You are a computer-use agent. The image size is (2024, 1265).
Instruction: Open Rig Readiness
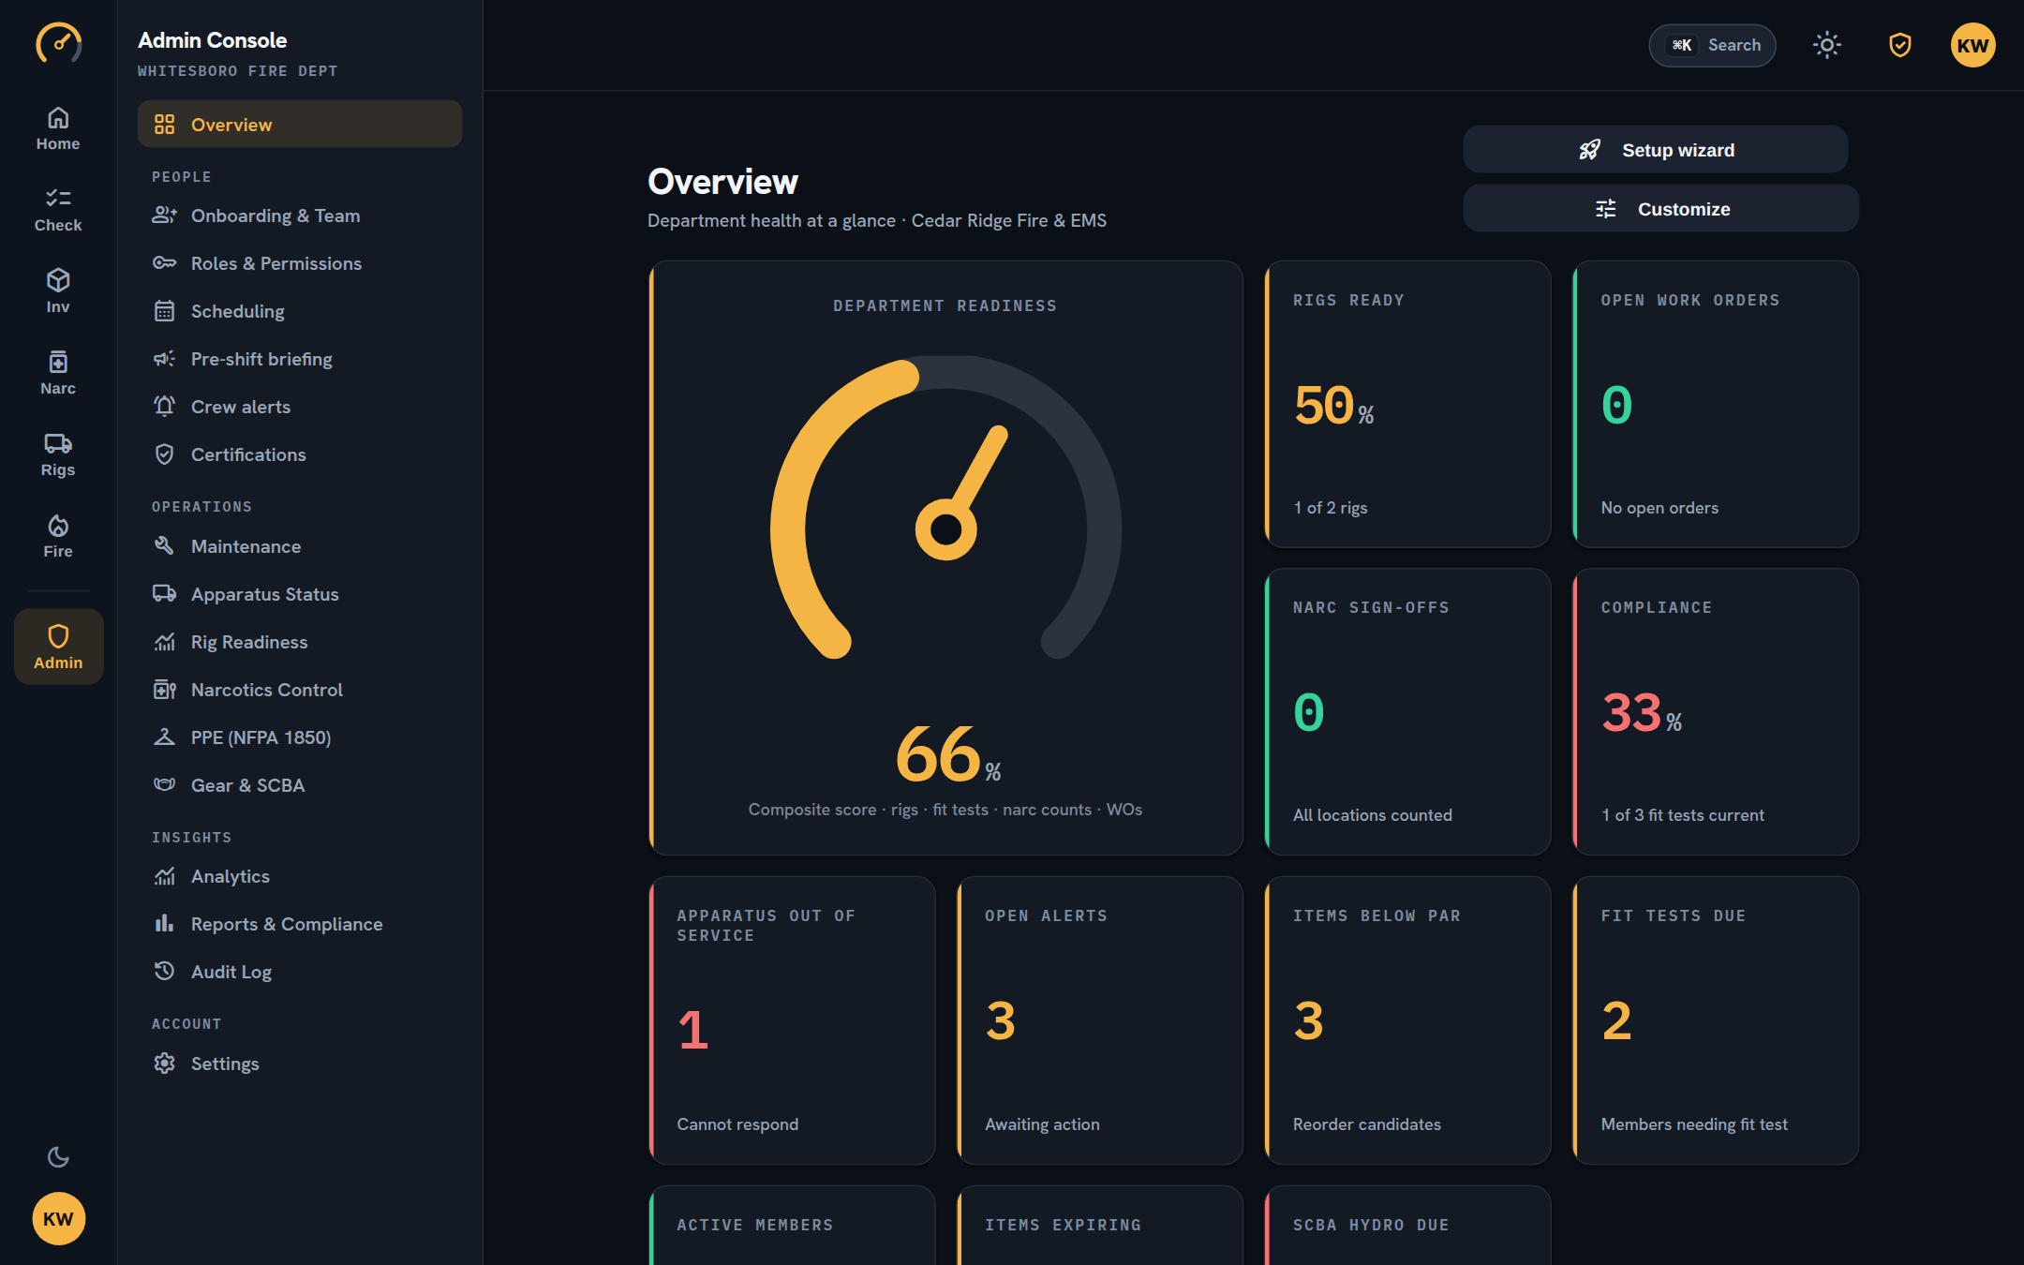coord(300,642)
